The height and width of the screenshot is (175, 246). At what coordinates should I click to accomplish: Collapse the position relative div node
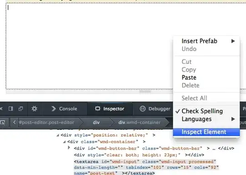(58, 135)
